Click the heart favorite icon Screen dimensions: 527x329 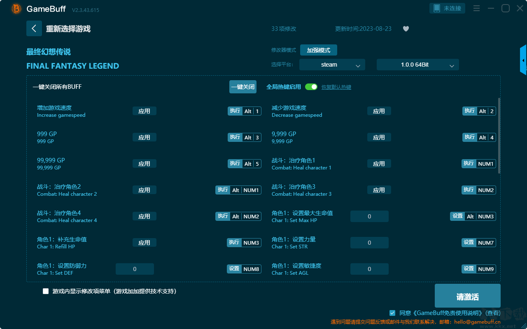(x=406, y=29)
